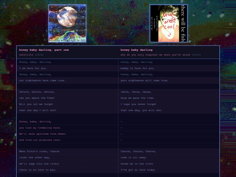The height and width of the screenshot is (177, 236).
Task: Open 'why do you only snapchat me' album link
Action: coord(160,55)
